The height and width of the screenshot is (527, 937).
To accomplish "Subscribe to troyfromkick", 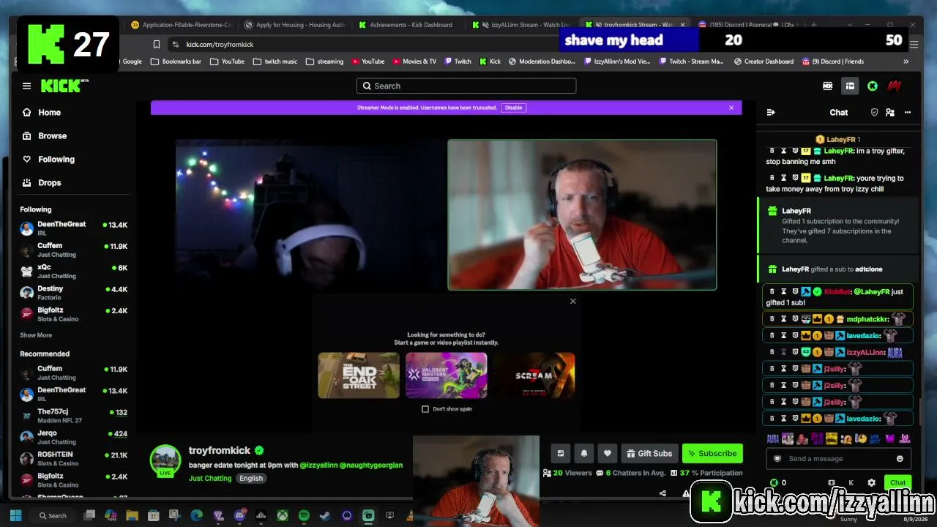I will click(712, 454).
